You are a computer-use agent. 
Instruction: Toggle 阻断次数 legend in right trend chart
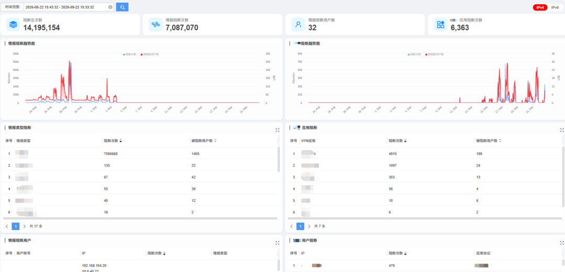pos(414,54)
